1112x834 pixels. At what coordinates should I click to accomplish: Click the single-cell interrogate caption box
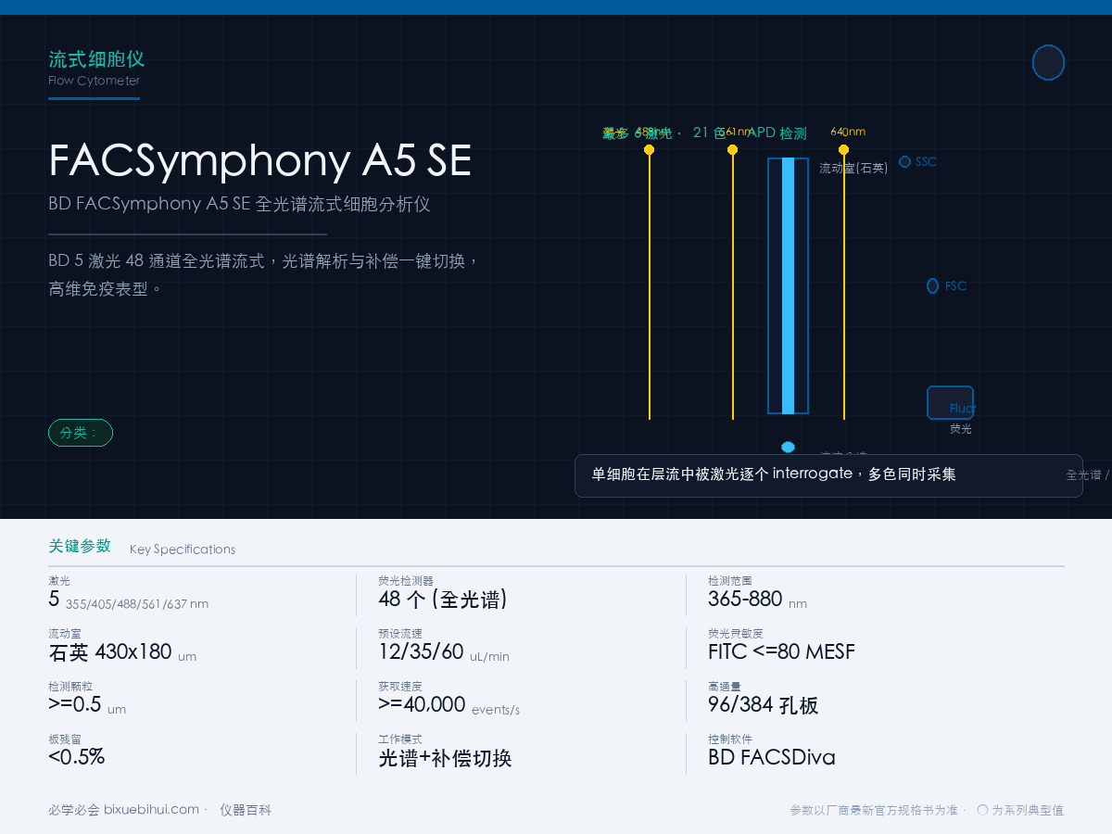pos(828,475)
